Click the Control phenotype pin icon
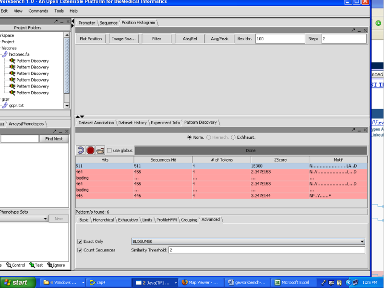 click(x=8, y=265)
